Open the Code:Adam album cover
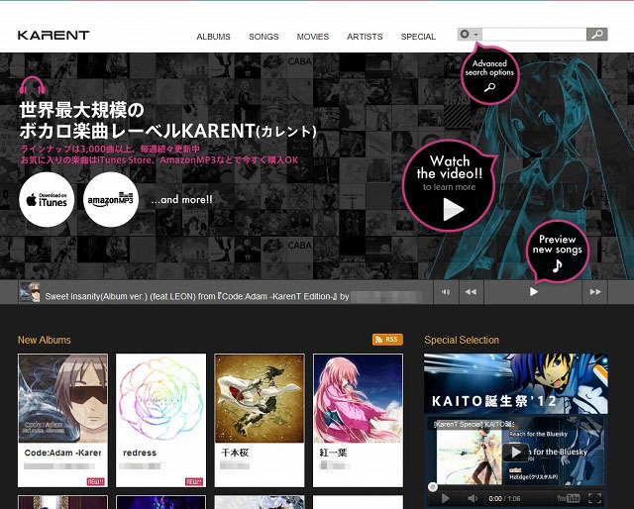This screenshot has width=634, height=509. [x=62, y=398]
